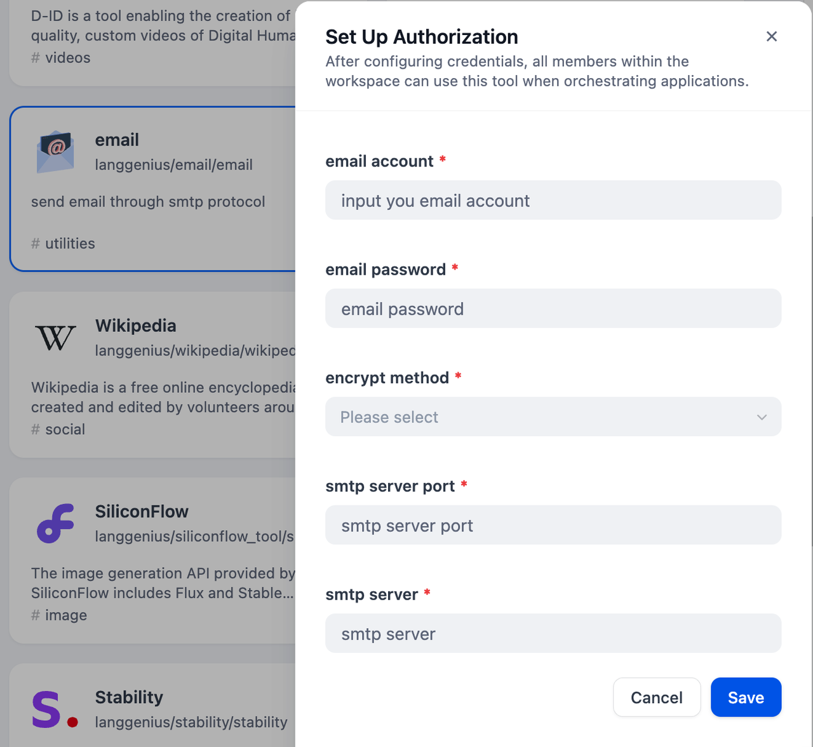Click the email envelope icon
813x747 pixels.
click(x=55, y=153)
